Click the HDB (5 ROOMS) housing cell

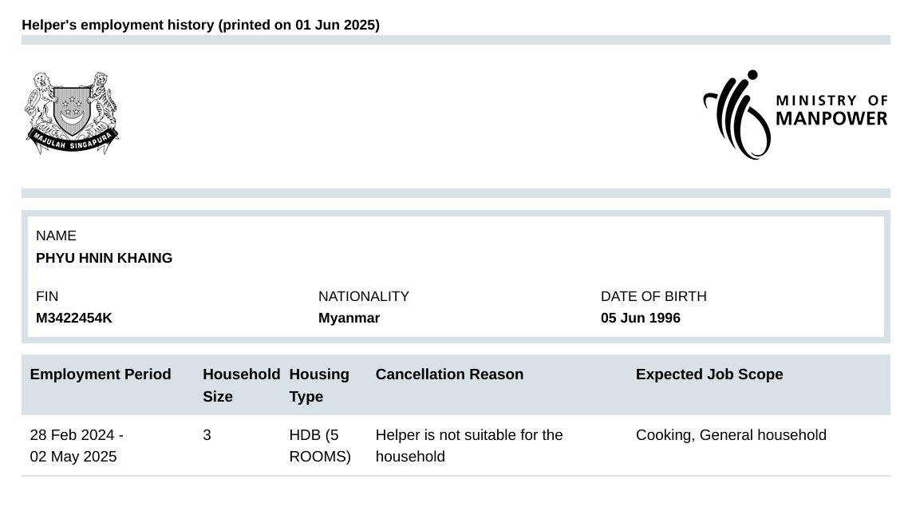click(x=320, y=446)
